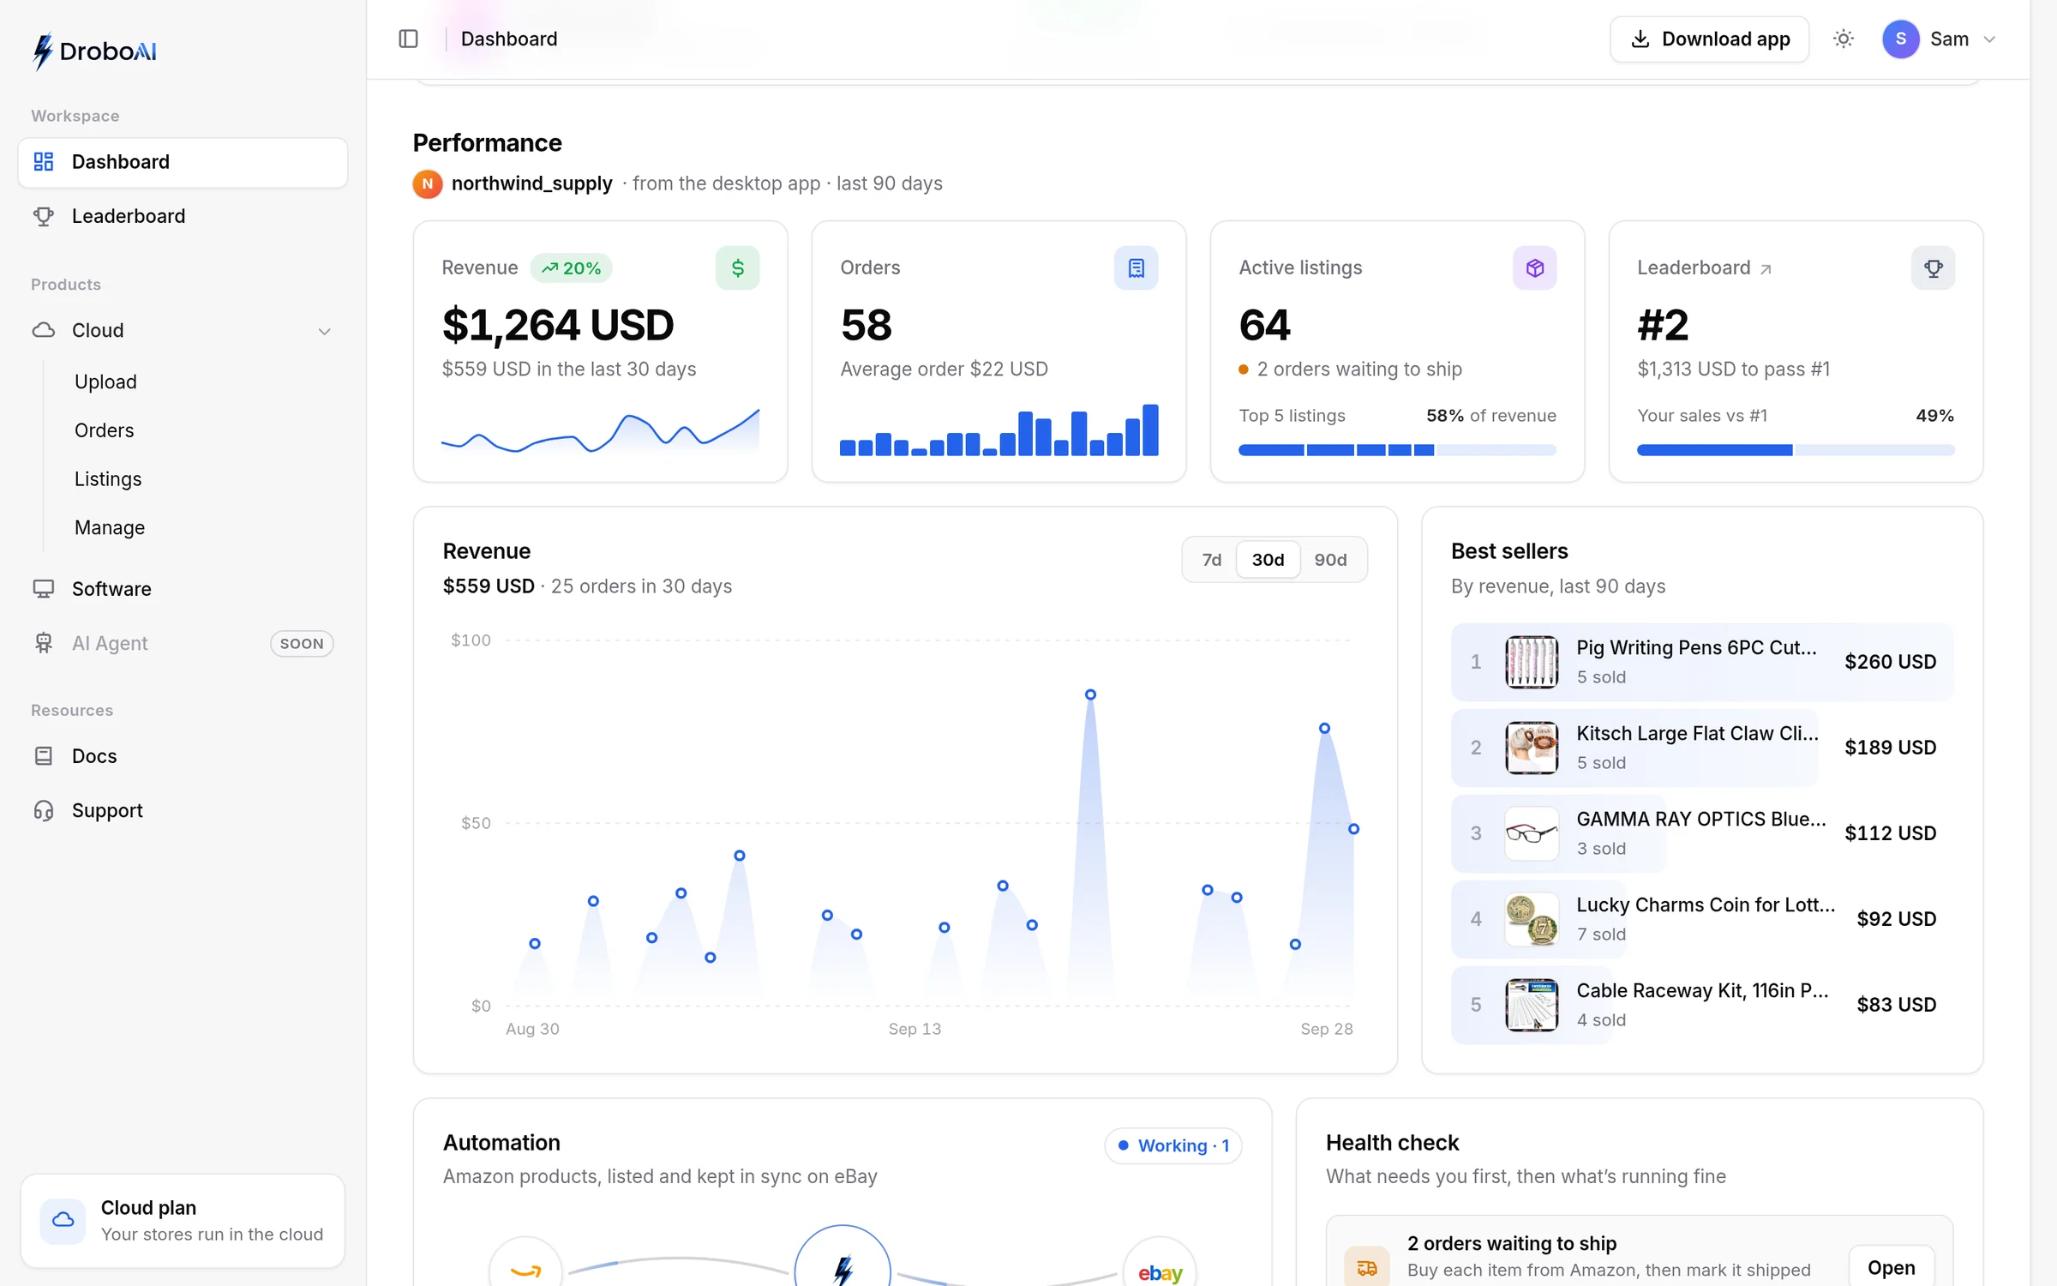Viewport: 2057px width, 1286px height.
Task: Click the SOON badge
Action: pyautogui.click(x=302, y=644)
